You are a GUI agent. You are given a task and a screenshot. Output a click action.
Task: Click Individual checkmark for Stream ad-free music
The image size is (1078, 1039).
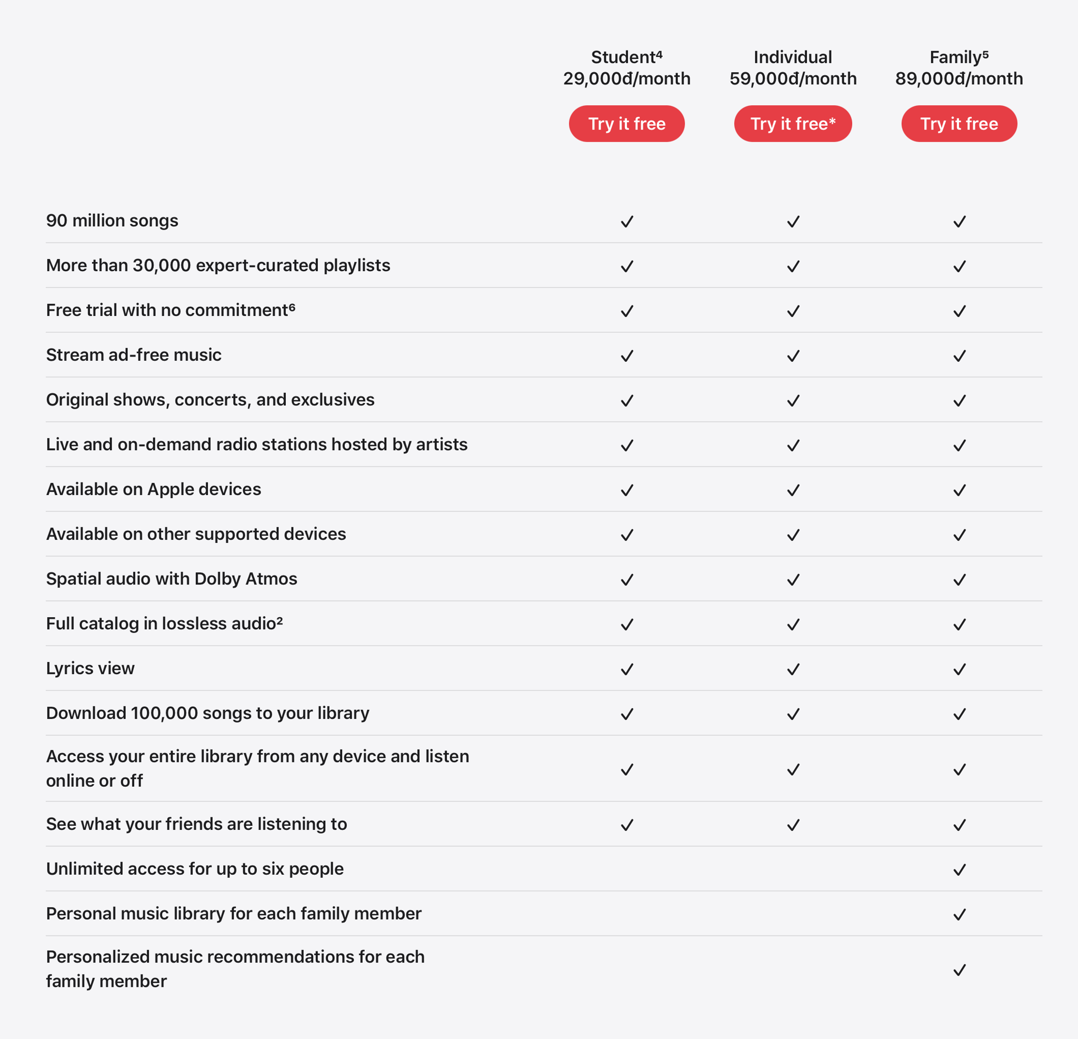click(x=793, y=356)
